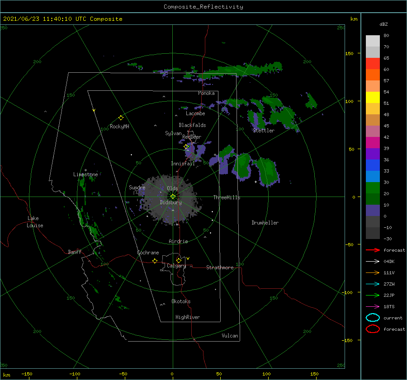Click the Calgary city label
Viewport: 407px width, 380px height.
point(176,266)
